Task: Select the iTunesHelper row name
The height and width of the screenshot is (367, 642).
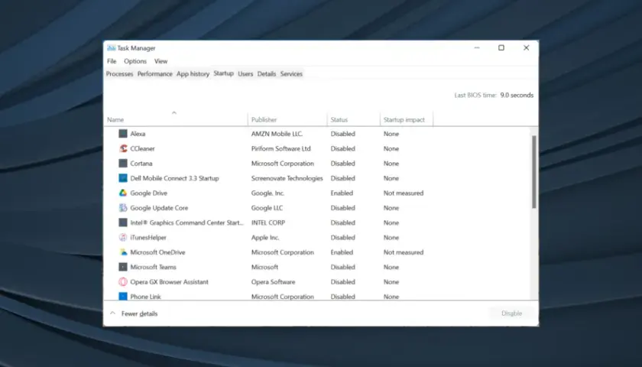Action: (x=148, y=237)
